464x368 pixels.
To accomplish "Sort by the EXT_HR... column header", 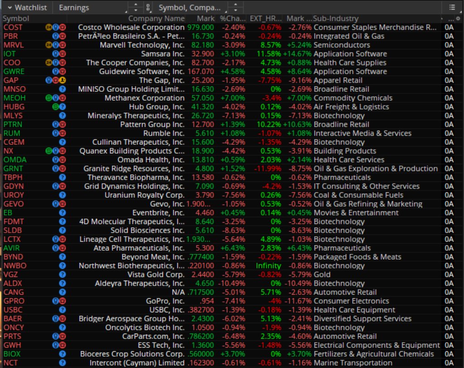I will 265,19.
